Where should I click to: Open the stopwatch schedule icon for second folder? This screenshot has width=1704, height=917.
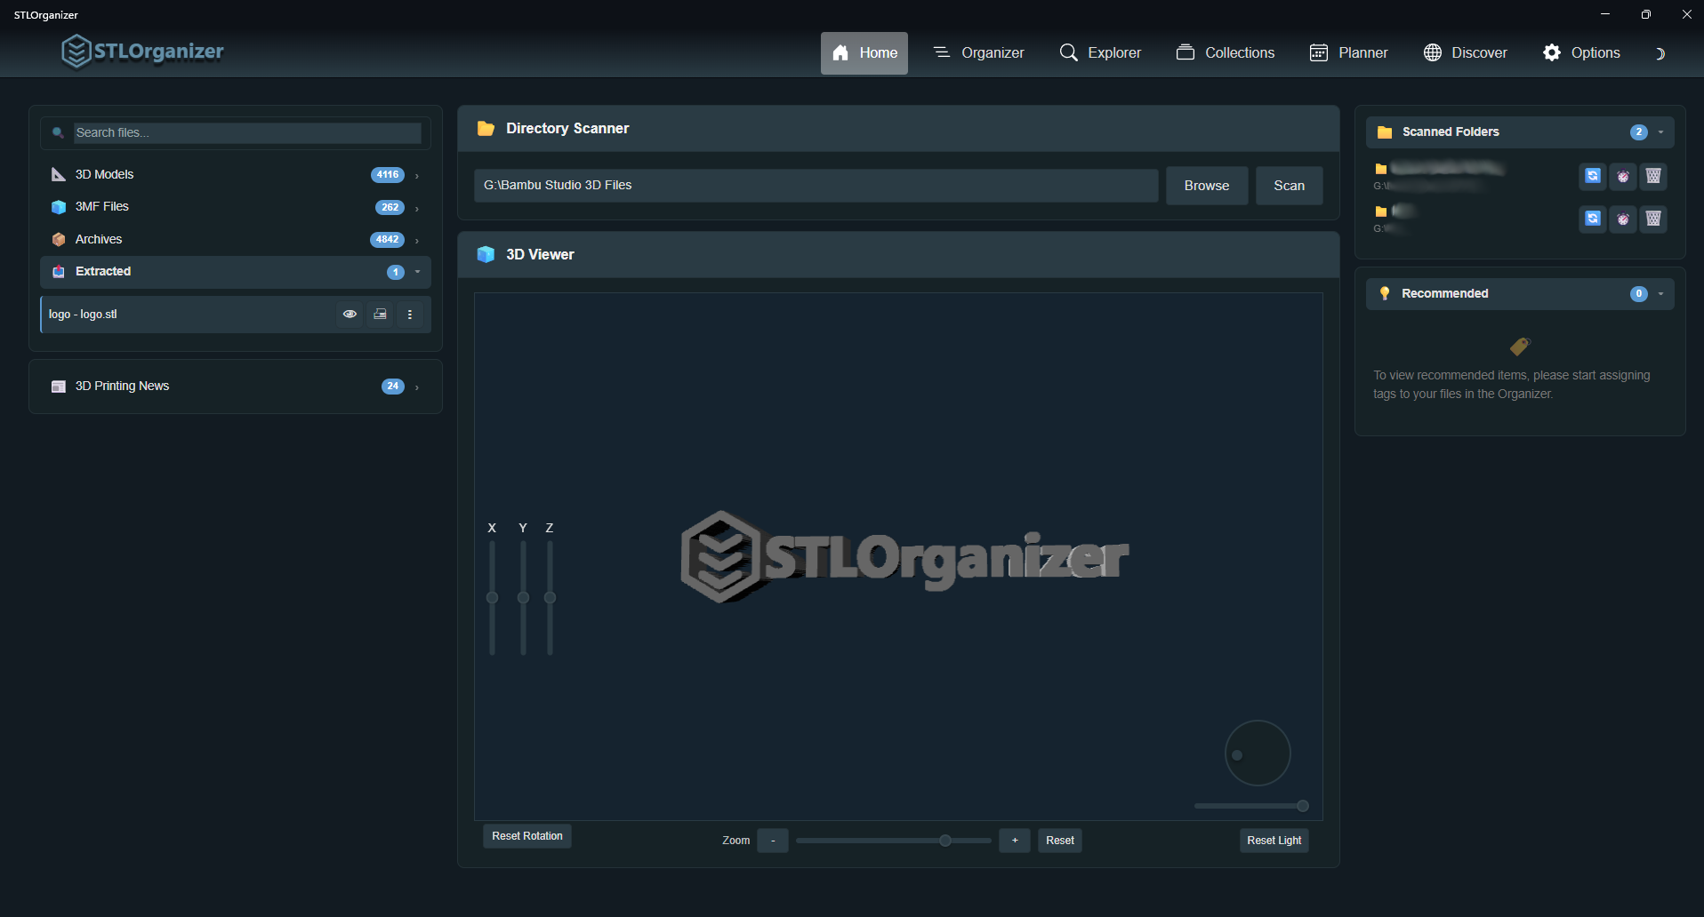(x=1623, y=219)
